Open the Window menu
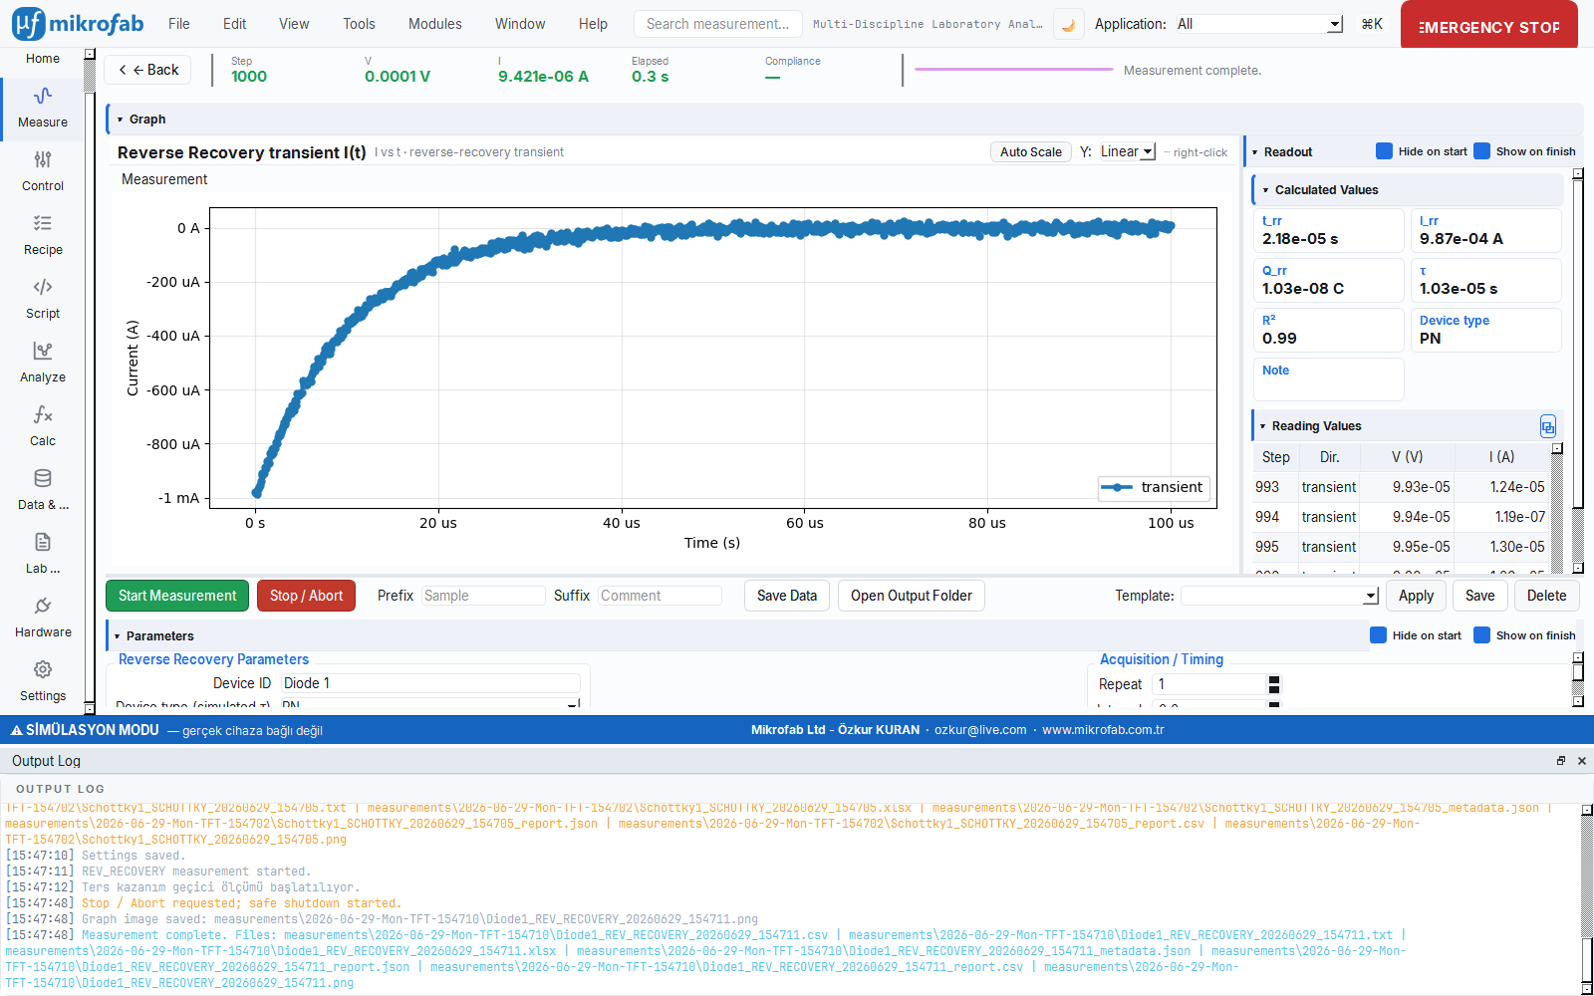The height and width of the screenshot is (996, 1594). (520, 24)
